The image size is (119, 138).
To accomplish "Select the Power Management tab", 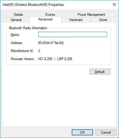I will click(x=91, y=15).
